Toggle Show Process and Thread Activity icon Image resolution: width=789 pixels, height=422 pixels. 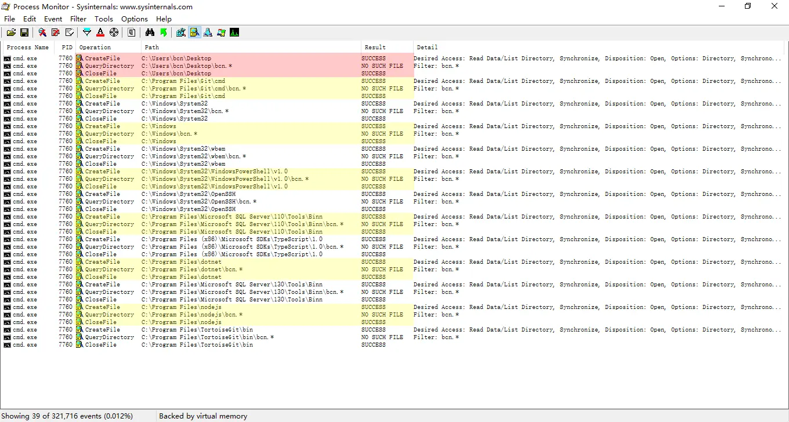221,32
